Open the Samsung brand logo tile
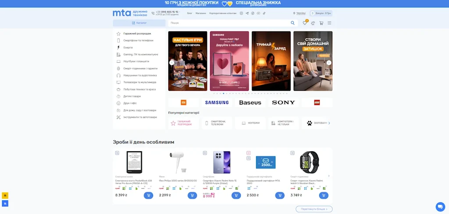The width and height of the screenshot is (449, 214). (217, 103)
